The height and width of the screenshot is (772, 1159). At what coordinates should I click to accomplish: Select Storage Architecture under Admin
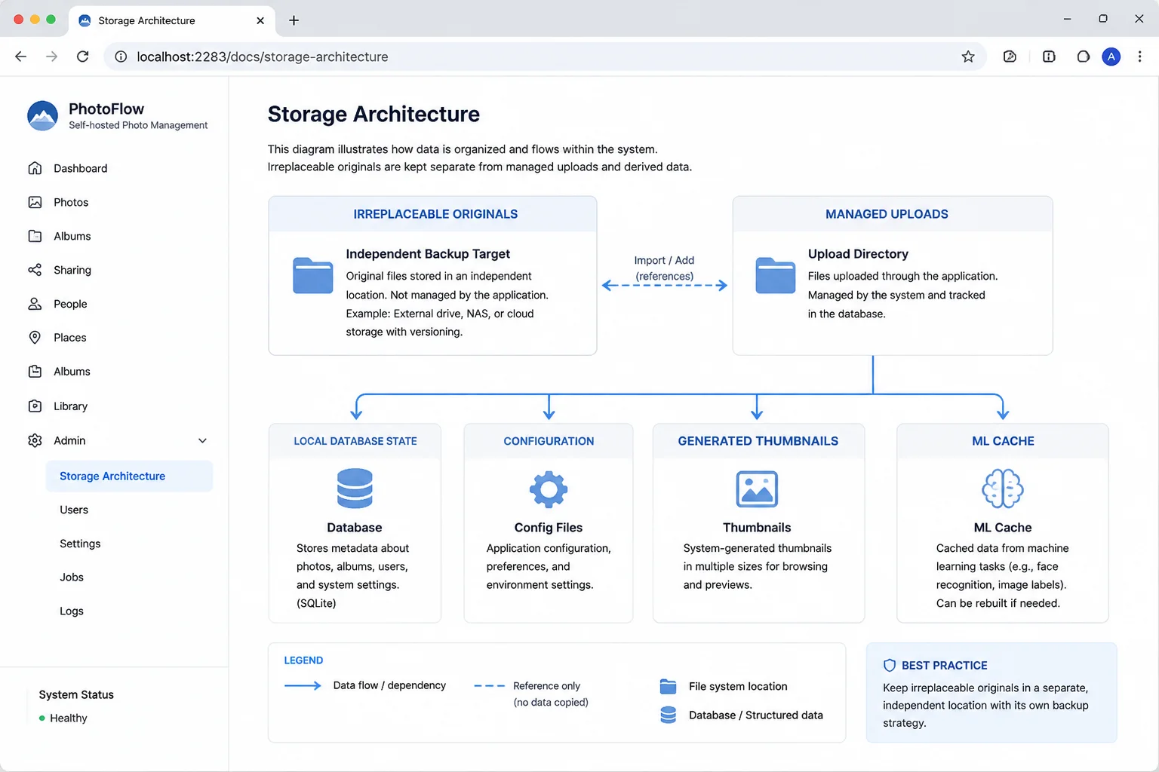tap(129, 476)
